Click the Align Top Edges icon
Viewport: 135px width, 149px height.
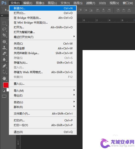point(80,10)
